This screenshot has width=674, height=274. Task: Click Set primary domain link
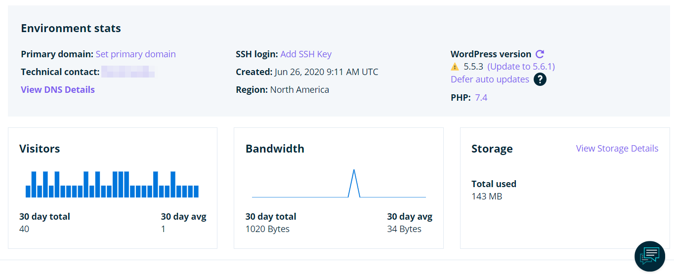(135, 54)
